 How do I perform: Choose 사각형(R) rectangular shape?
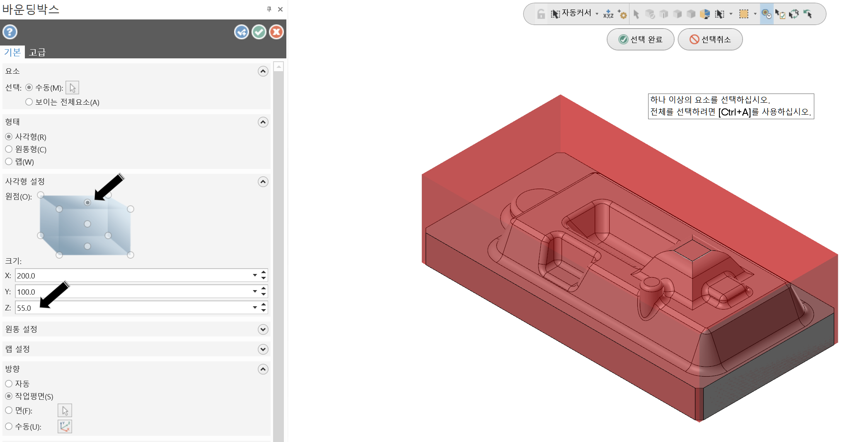(9, 137)
